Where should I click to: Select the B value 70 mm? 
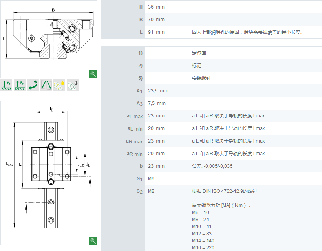click(156, 20)
